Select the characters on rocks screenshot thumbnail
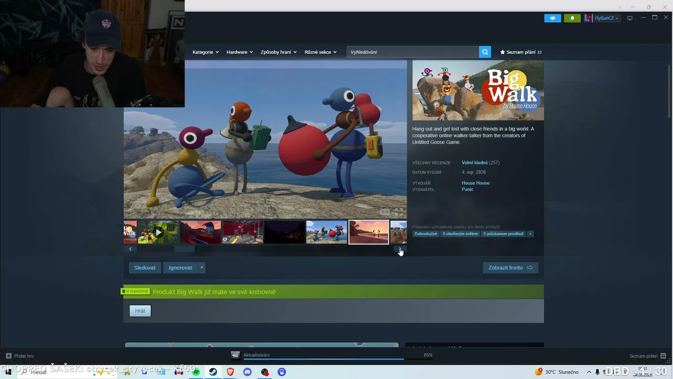 pyautogui.click(x=327, y=232)
